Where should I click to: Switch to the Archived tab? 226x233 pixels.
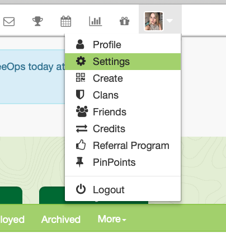[x=61, y=220]
